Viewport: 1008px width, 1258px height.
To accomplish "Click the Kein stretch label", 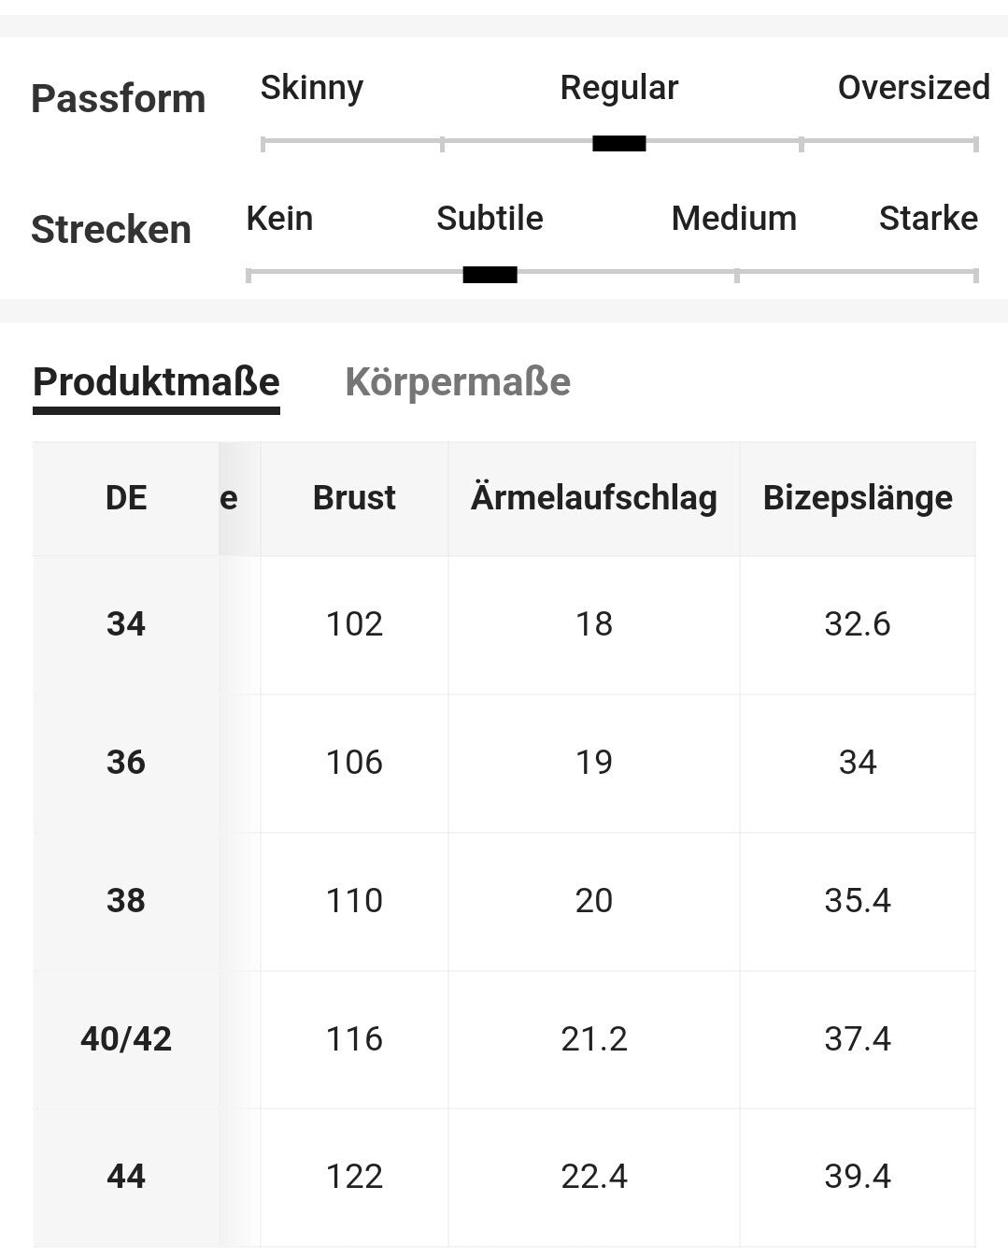I will tap(279, 219).
